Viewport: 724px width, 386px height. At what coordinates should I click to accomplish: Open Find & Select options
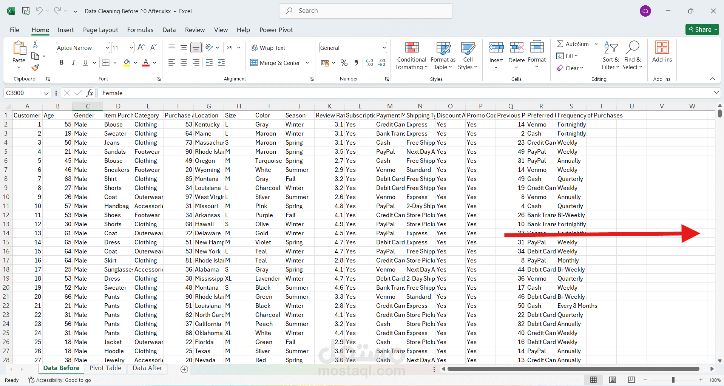pyautogui.click(x=633, y=55)
